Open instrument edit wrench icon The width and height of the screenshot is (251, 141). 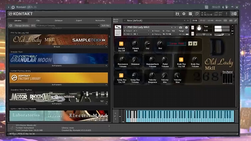point(118,27)
